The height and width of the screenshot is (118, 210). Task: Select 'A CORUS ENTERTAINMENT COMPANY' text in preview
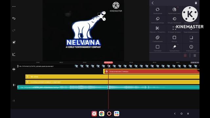coord(83,47)
